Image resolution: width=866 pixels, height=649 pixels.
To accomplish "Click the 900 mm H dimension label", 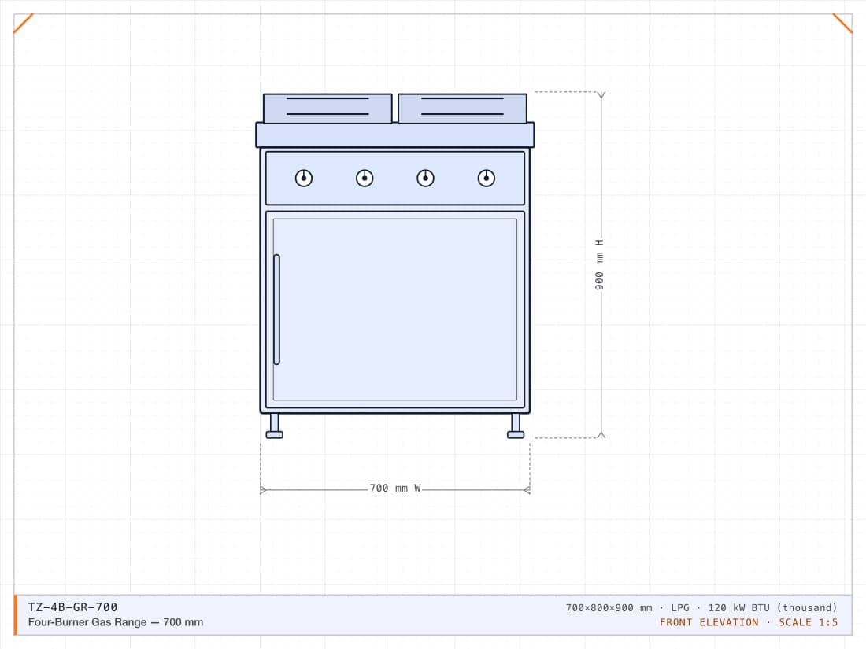I will pyautogui.click(x=599, y=264).
